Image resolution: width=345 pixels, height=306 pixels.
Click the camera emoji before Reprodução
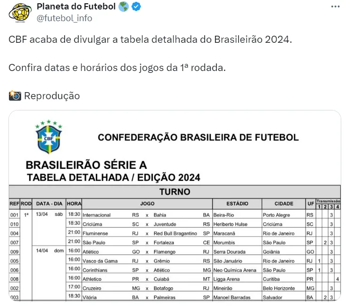[15, 96]
